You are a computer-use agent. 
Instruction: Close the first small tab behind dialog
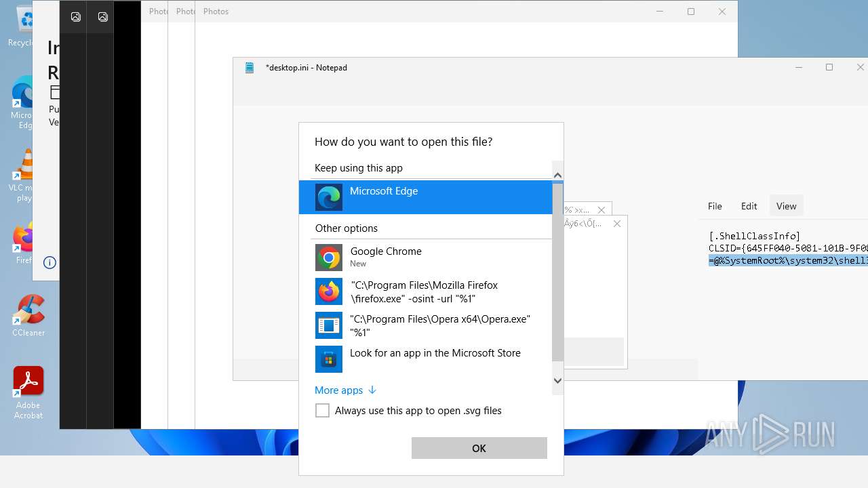pyautogui.click(x=601, y=210)
